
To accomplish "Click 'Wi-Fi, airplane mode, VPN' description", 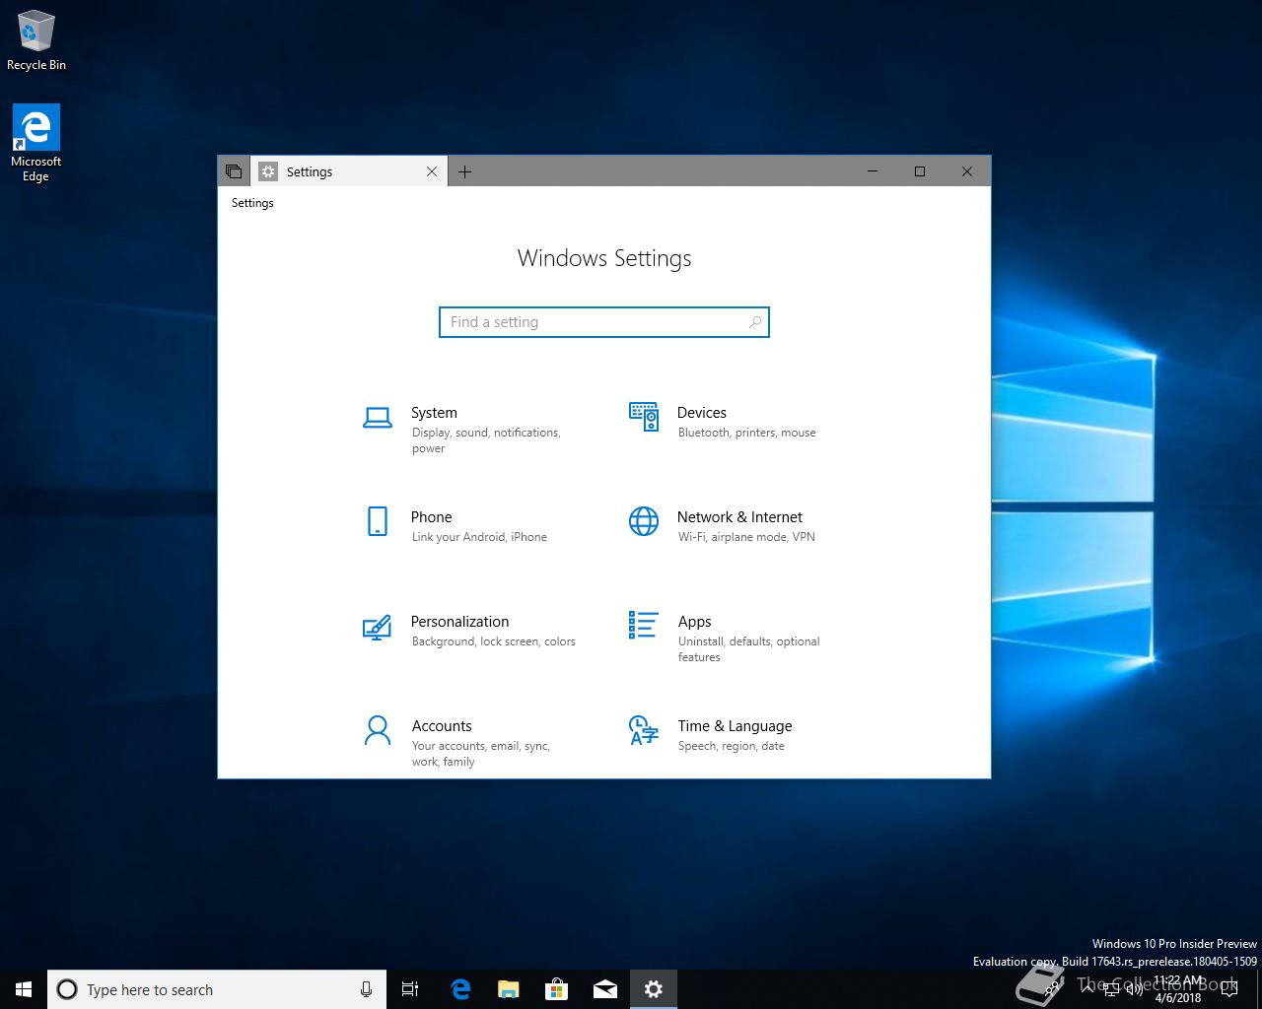I will 746,537.
